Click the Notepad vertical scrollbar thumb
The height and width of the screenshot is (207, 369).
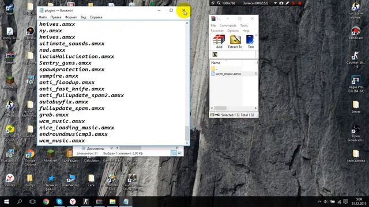point(187,133)
